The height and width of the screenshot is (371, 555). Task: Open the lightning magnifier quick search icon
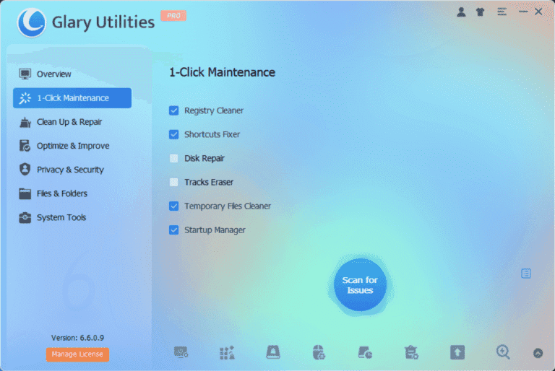[x=503, y=353]
